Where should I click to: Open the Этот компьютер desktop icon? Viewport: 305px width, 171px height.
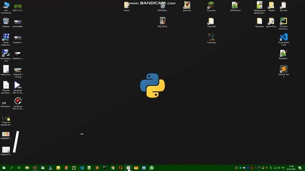(6, 8)
